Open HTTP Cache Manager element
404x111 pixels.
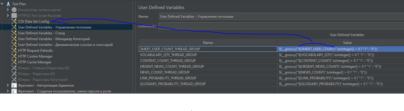(x=35, y=62)
